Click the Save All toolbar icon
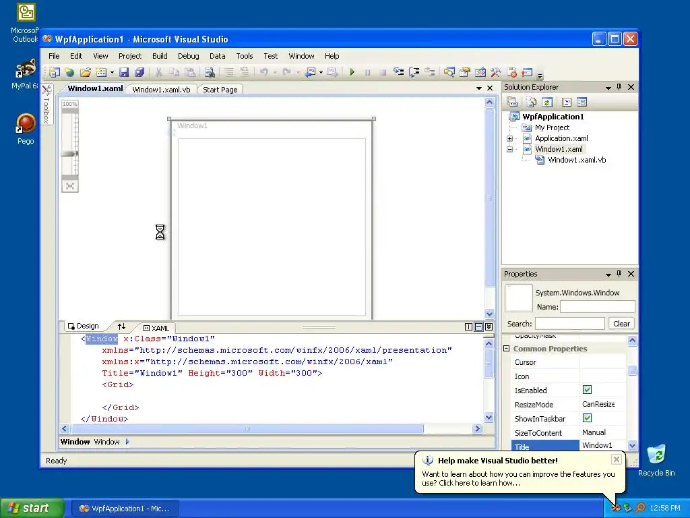The width and height of the screenshot is (690, 518). tap(139, 72)
